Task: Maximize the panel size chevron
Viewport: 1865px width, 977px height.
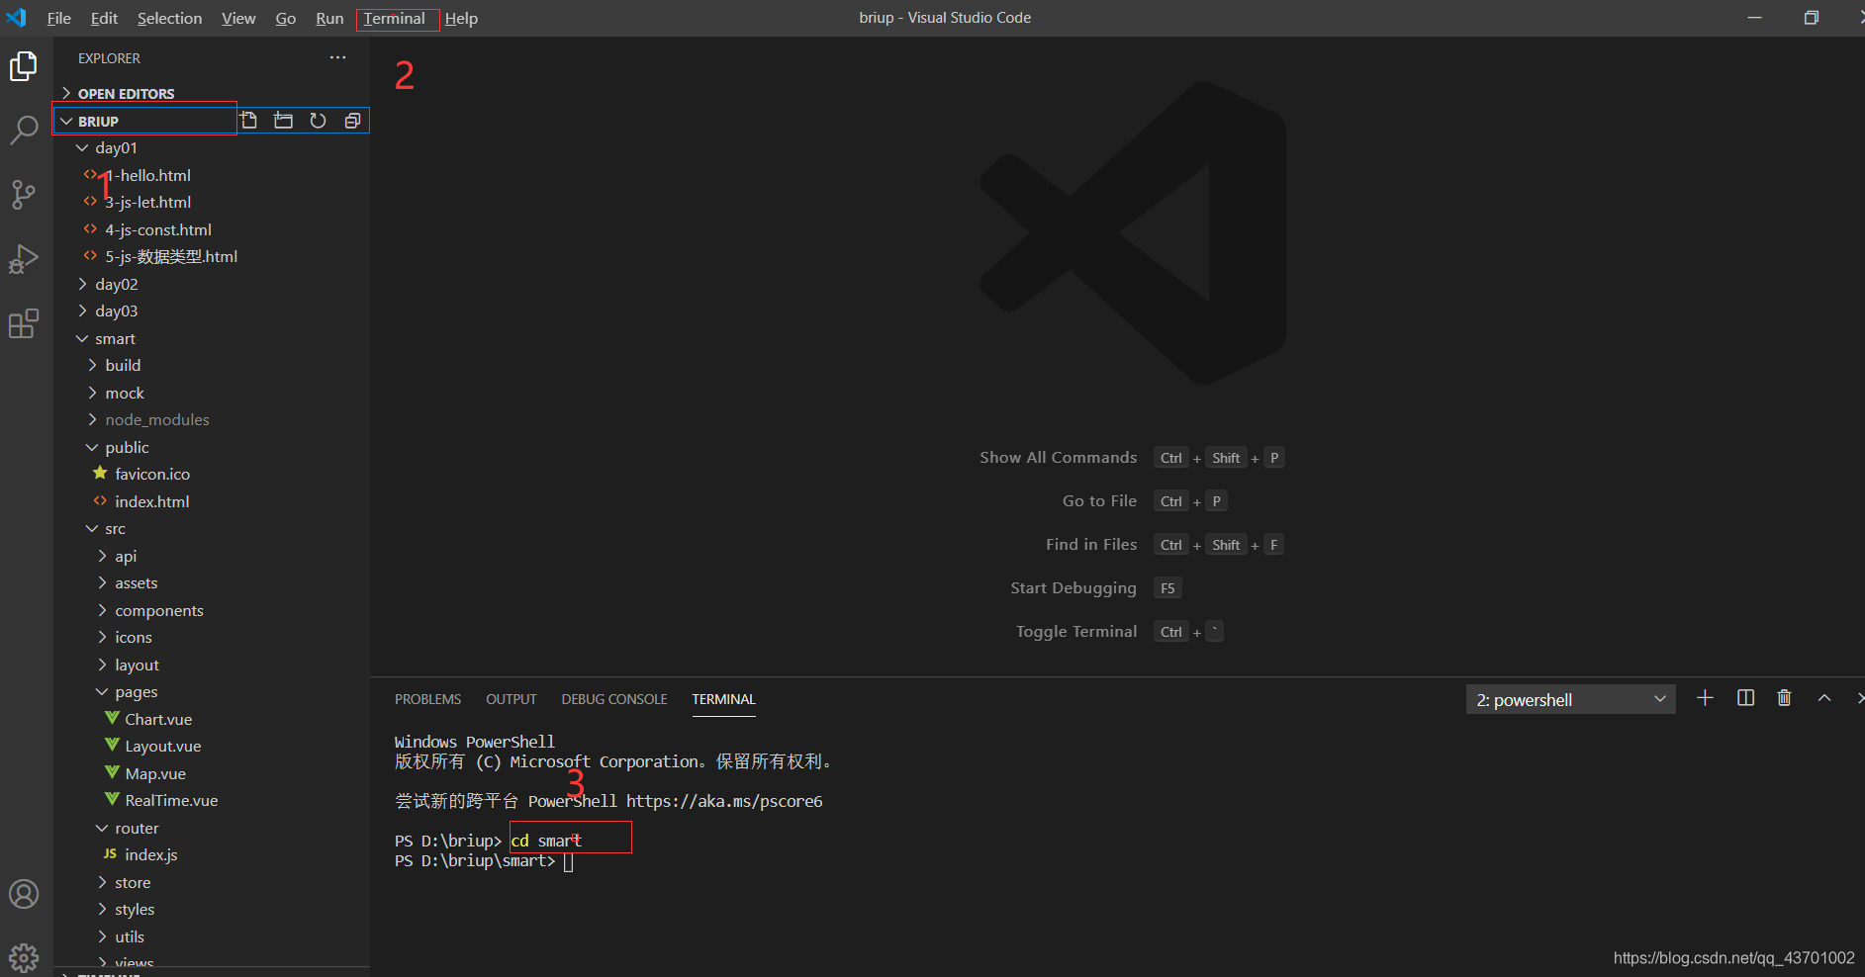Action: click(1824, 698)
